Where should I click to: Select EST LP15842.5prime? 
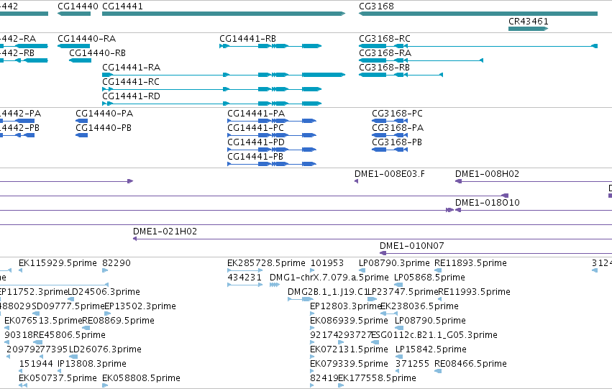click(399, 357)
